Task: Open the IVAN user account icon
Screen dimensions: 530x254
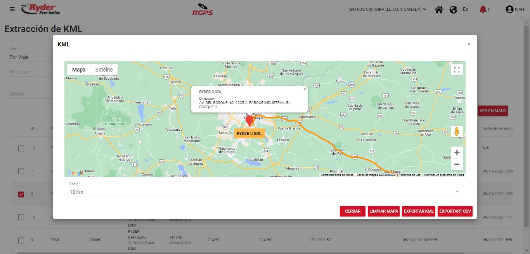Action: (509, 10)
